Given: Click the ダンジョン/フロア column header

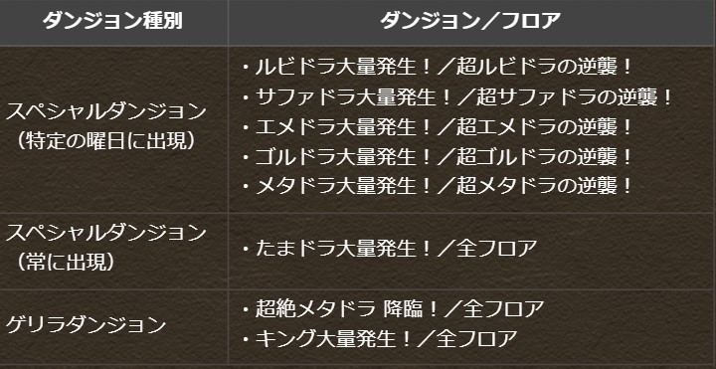Looking at the screenshot, I should (471, 21).
